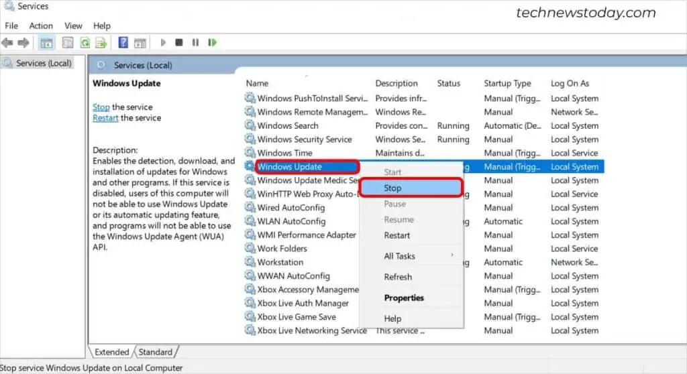Image resolution: width=687 pixels, height=374 pixels.
Task: Select the Windows Security Service row
Action: click(x=424, y=139)
